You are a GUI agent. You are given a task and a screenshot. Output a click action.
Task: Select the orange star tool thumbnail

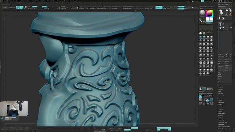tap(230, 14)
